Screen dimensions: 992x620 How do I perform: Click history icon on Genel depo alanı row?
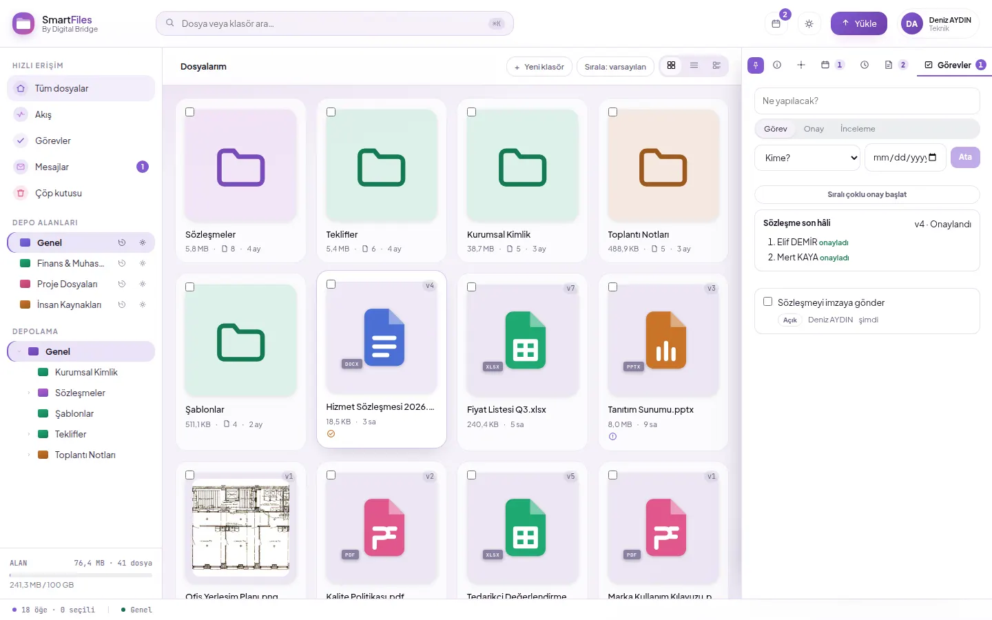(122, 242)
